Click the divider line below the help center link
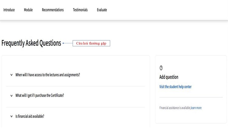Image resolution: width=228 pixels, height=128 pixels. click(x=191, y=97)
